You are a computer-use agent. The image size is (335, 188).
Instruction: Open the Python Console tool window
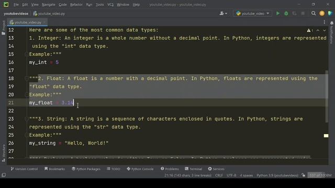point(140,169)
